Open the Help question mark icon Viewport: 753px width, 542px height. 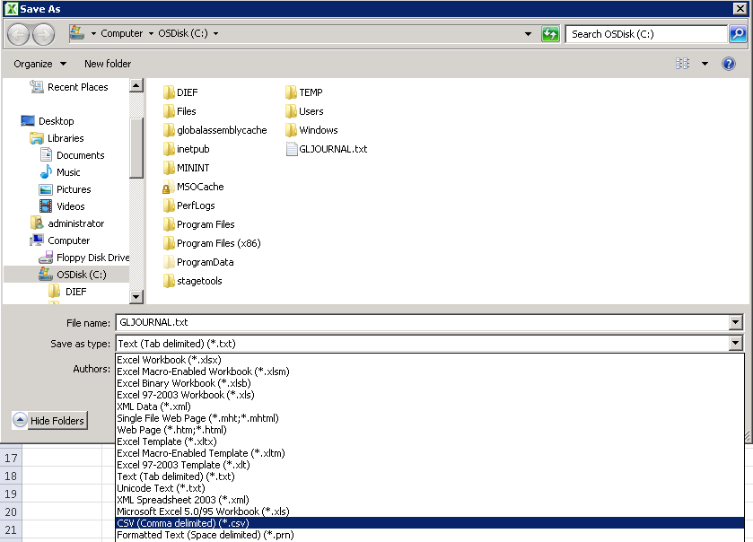coord(729,64)
